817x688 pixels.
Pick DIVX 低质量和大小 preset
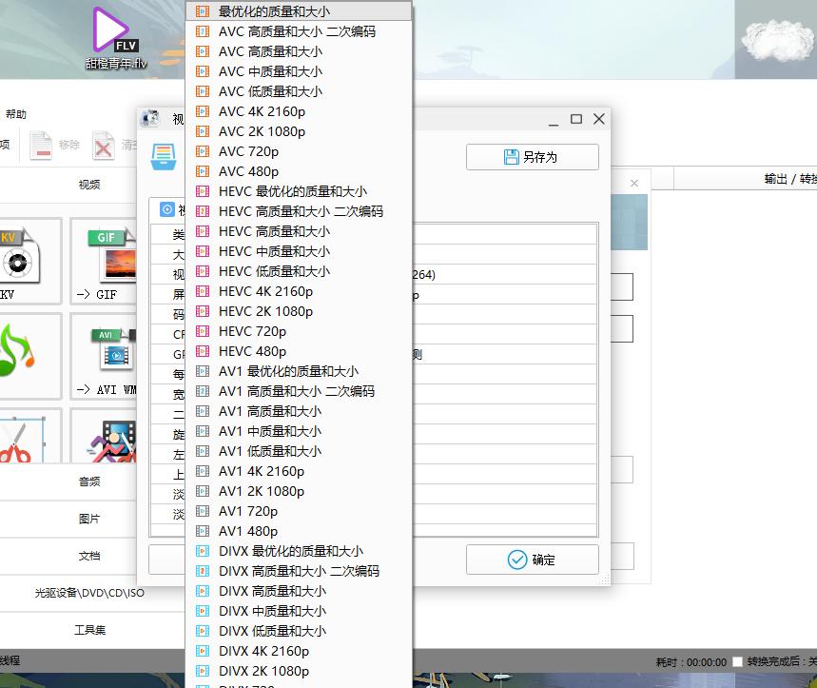[x=299, y=631]
